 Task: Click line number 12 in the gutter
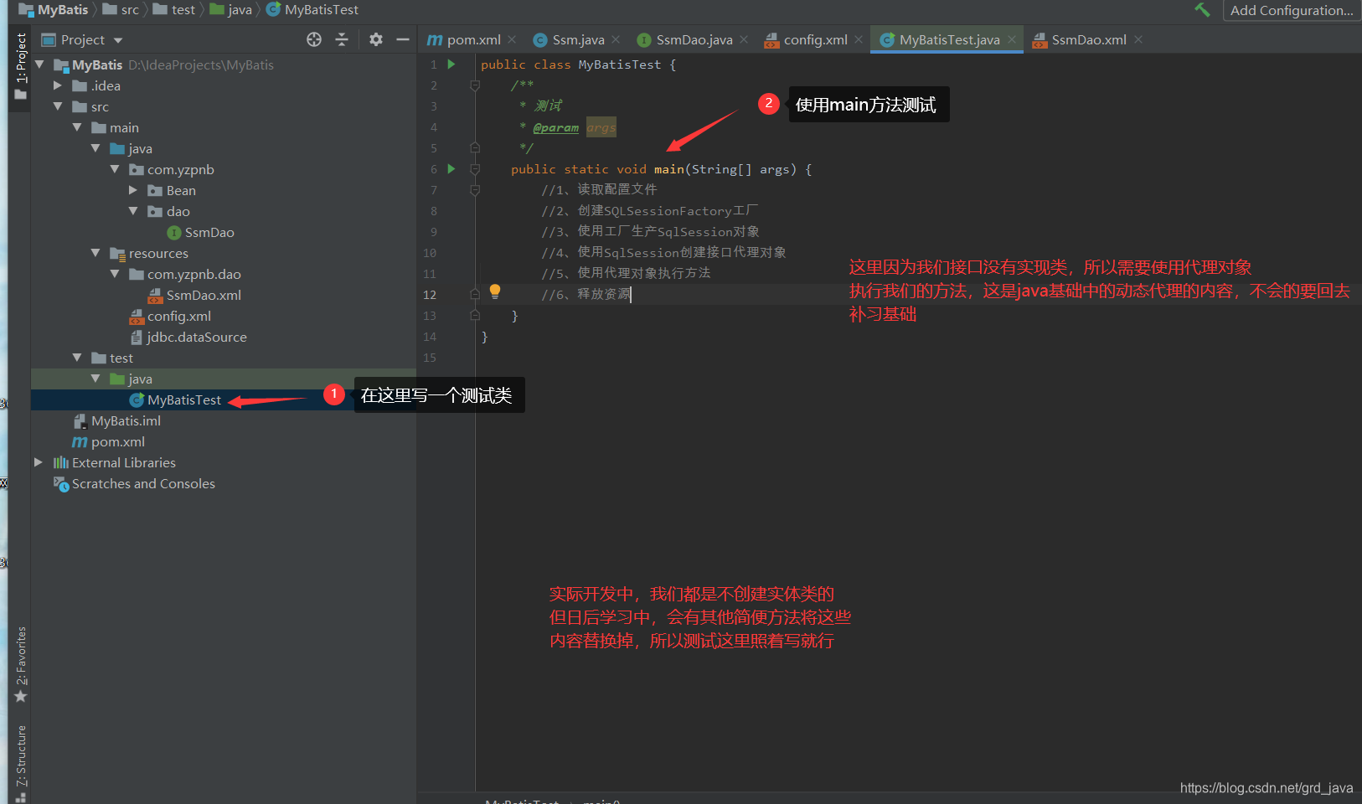[430, 295]
